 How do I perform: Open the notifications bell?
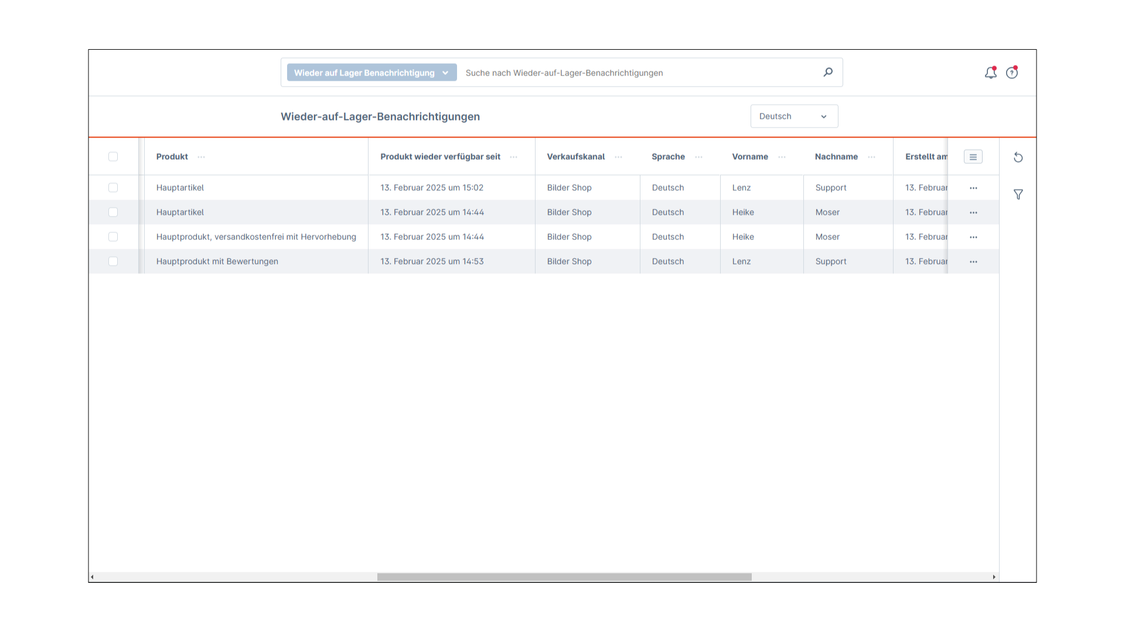pos(991,73)
